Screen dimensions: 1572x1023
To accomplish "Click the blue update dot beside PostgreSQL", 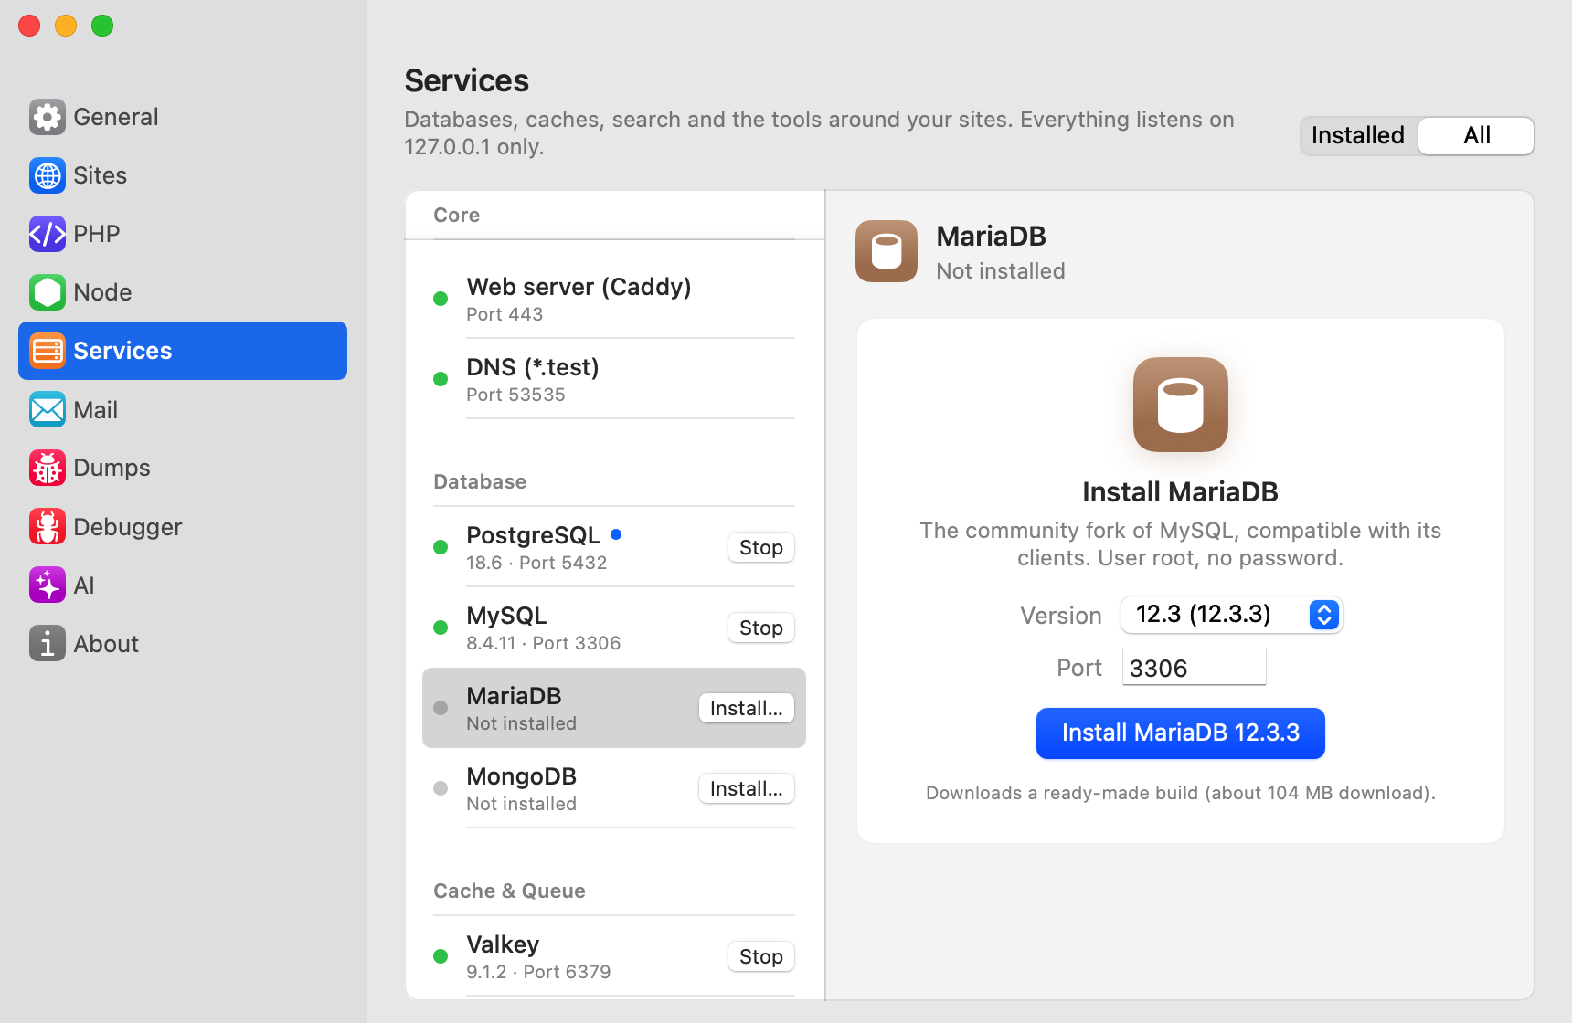I will (616, 534).
